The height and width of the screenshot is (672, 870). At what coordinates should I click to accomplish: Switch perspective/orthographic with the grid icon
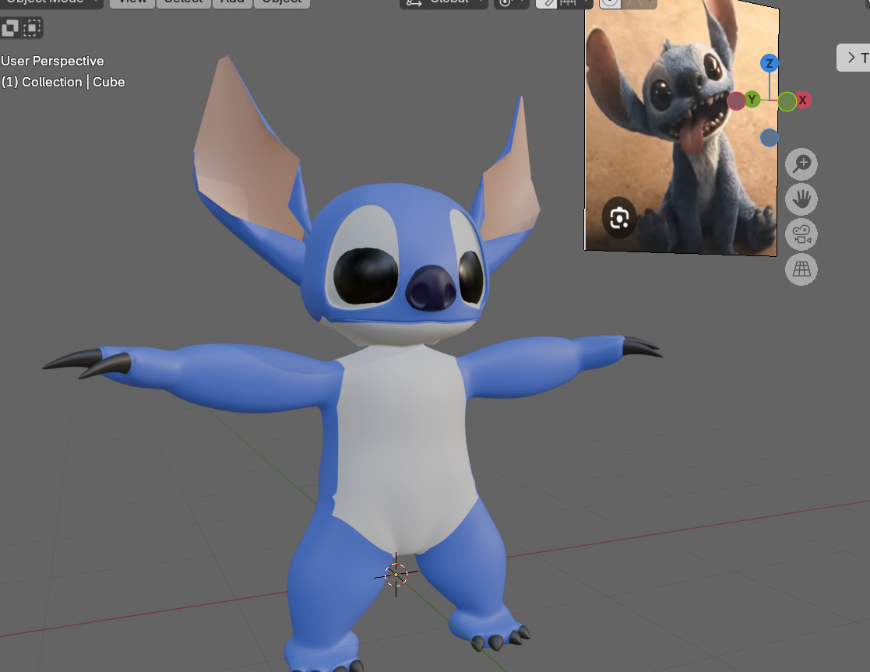click(801, 269)
